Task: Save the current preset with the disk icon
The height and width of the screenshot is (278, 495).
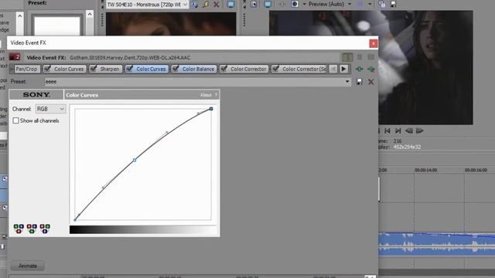Action: [x=359, y=82]
